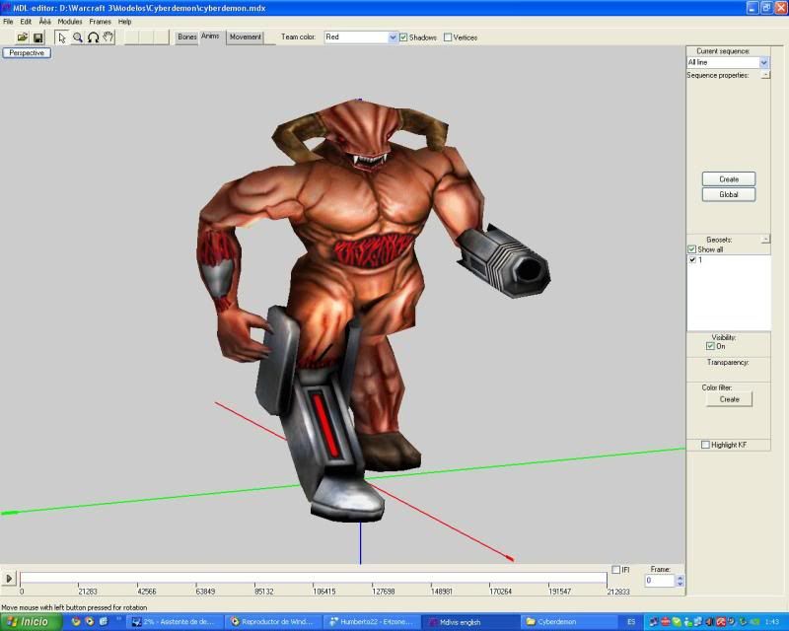The width and height of the screenshot is (789, 631).
Task: Click the Global button
Action: point(729,194)
